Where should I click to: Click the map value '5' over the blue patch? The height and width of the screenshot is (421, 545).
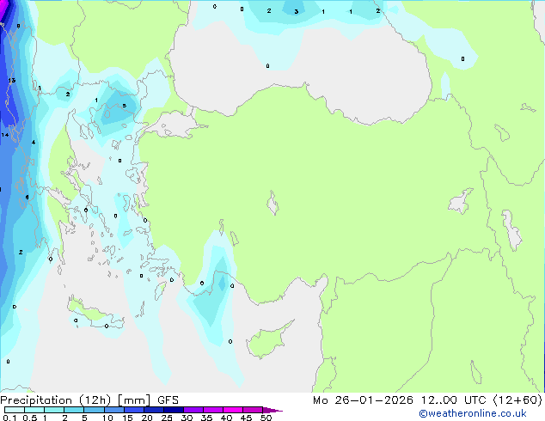(x=124, y=106)
